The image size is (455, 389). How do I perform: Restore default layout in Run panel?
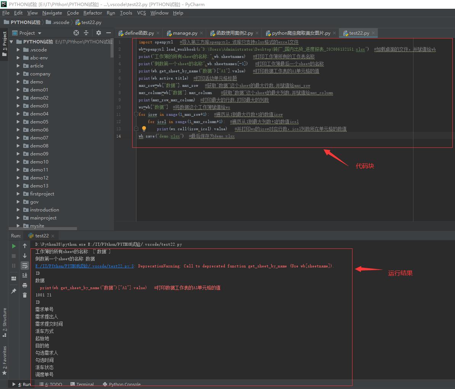click(x=14, y=277)
